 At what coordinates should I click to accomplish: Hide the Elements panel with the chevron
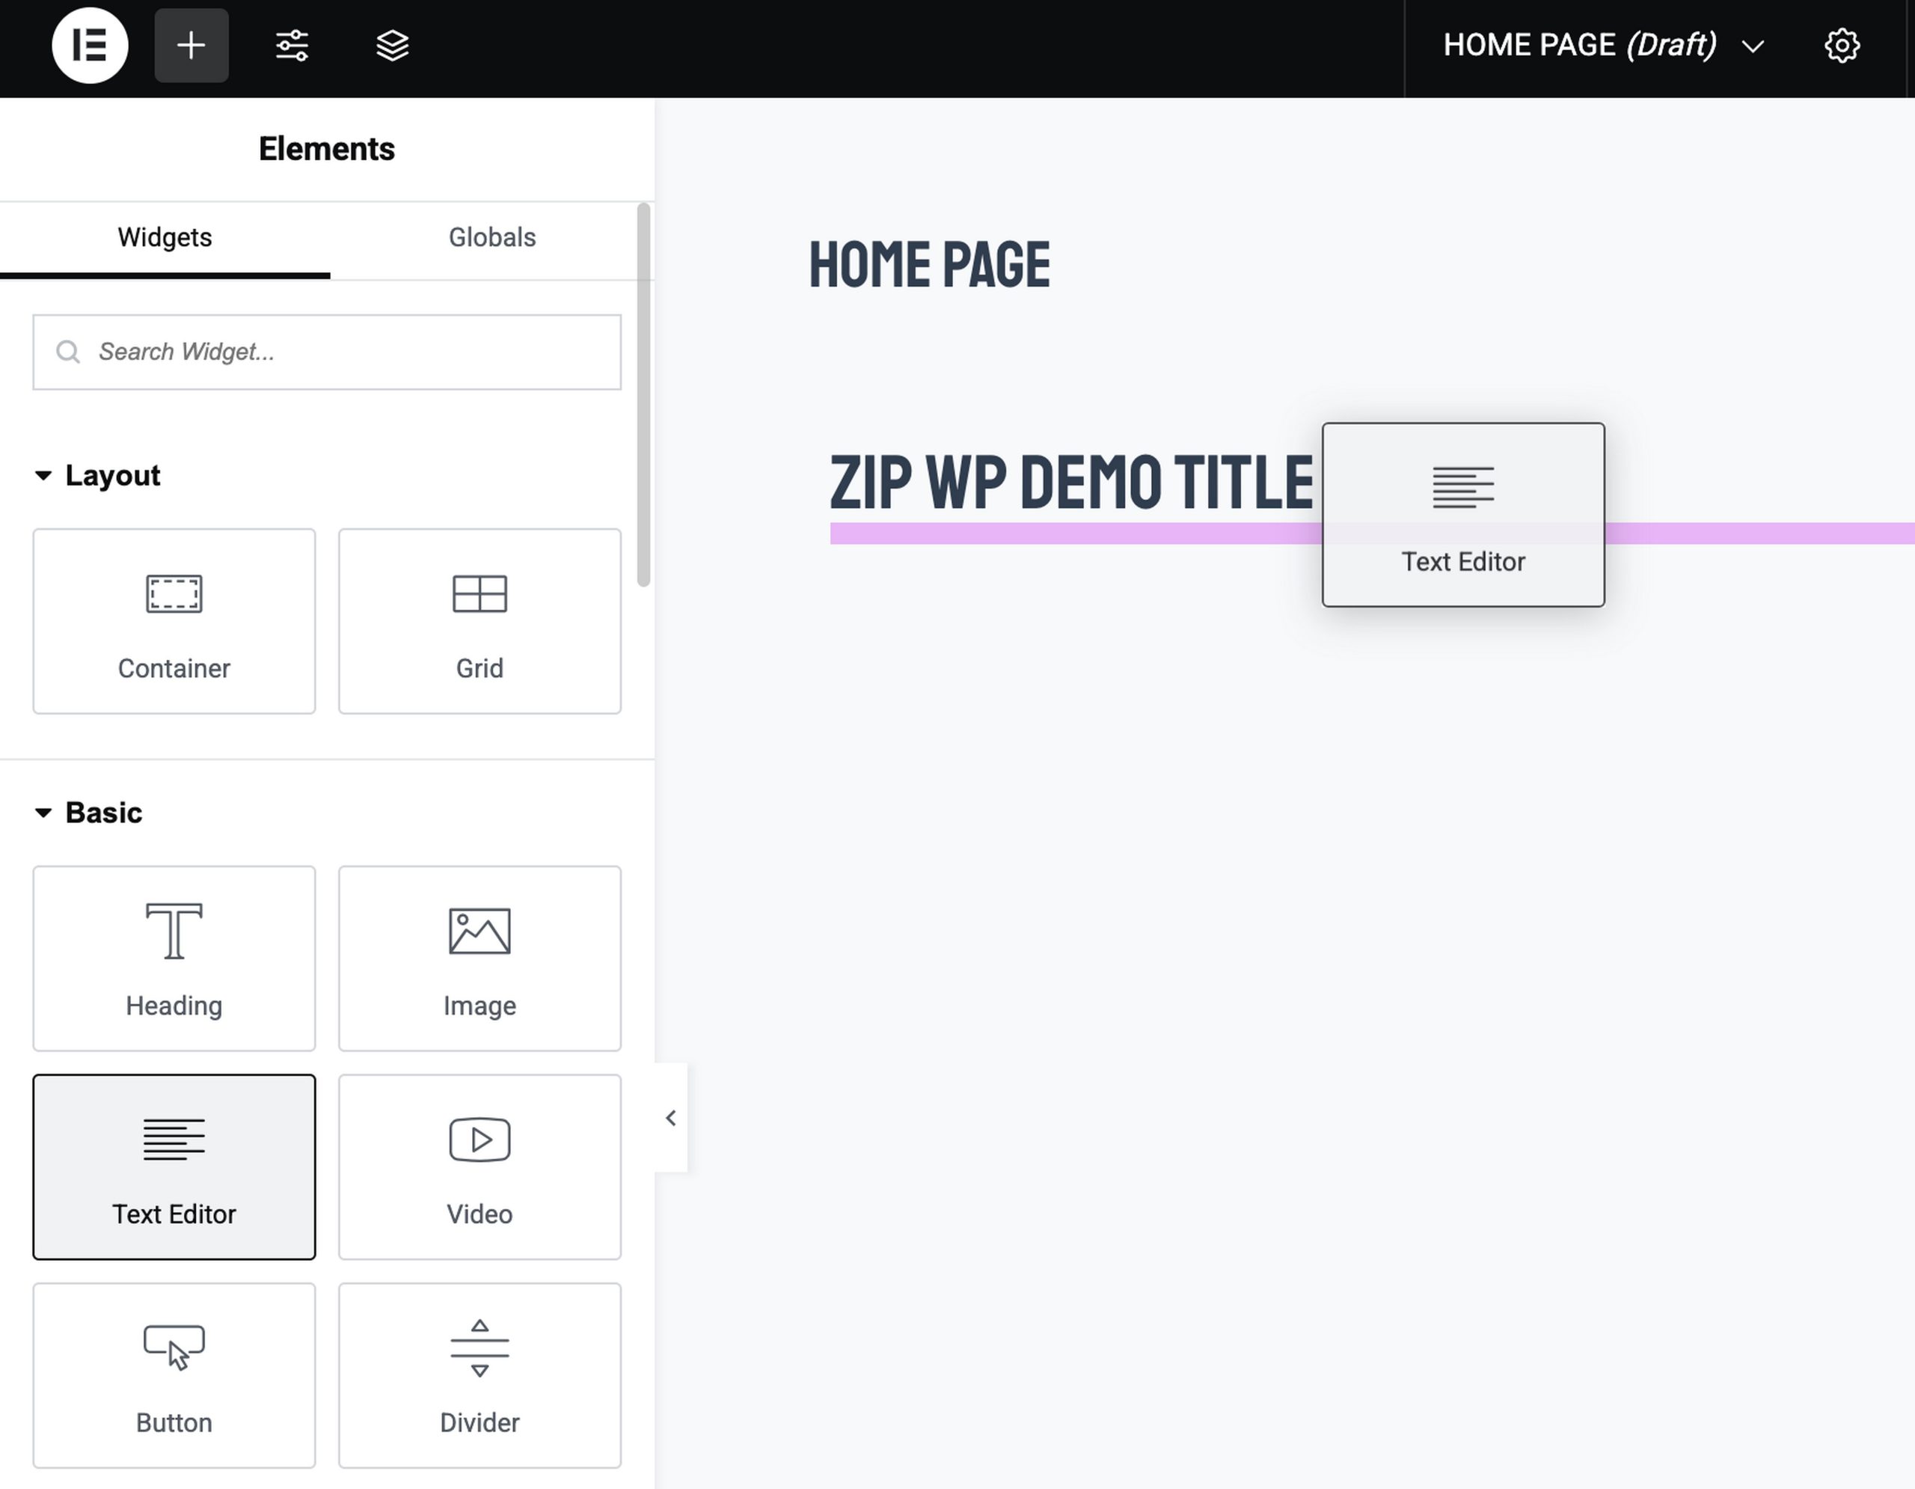[x=671, y=1118]
